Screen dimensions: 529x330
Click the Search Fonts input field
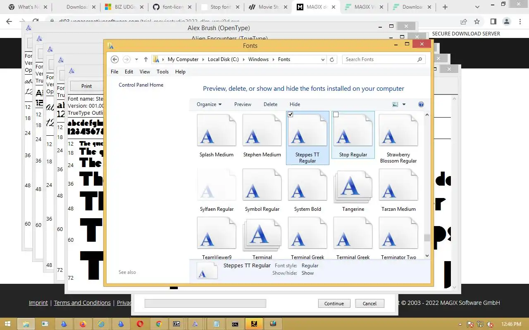tap(379, 59)
